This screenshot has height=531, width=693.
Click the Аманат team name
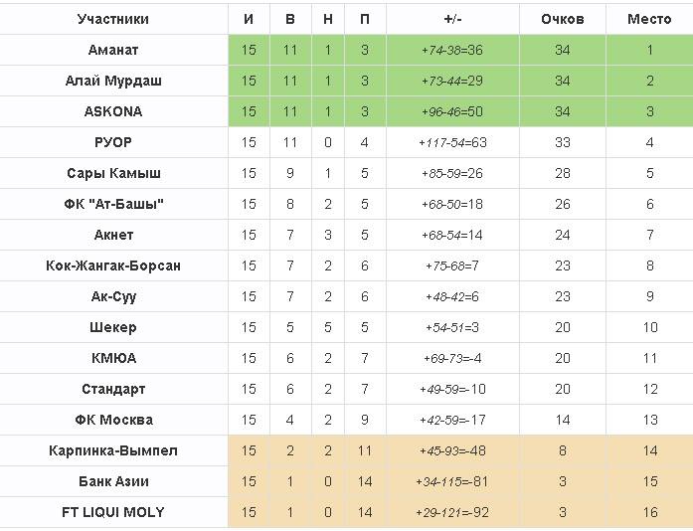(113, 50)
